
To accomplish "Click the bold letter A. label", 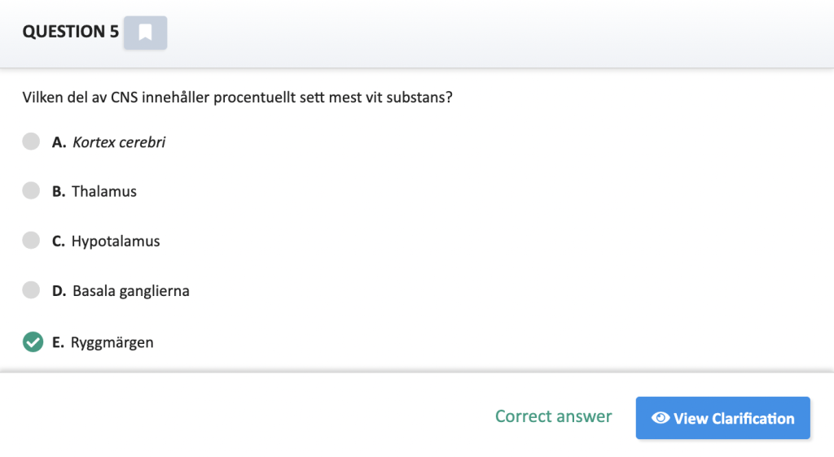I will click(x=59, y=142).
